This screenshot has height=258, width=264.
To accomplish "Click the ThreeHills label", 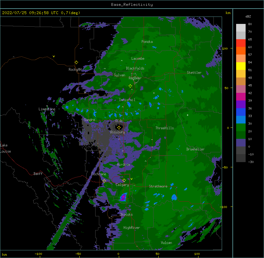I will pyautogui.click(x=164, y=128).
